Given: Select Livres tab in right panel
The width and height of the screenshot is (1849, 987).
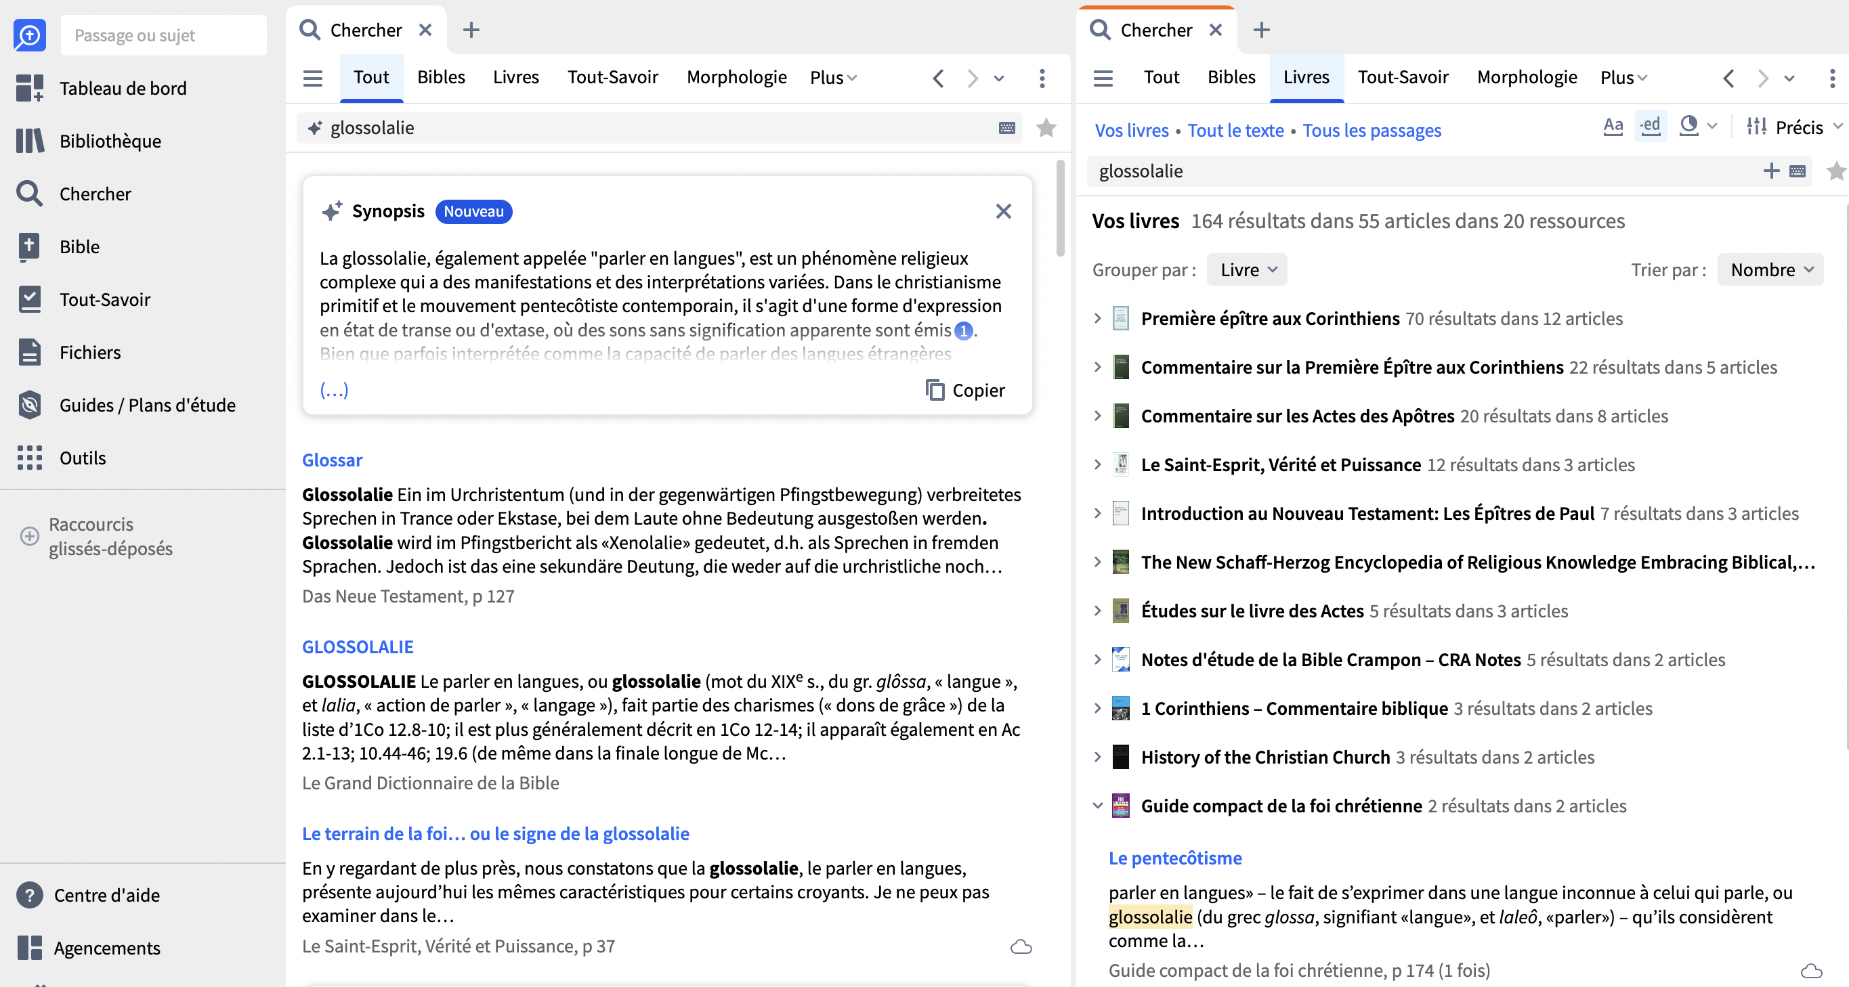Looking at the screenshot, I should click(x=1306, y=77).
